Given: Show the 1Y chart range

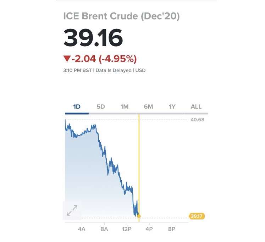Looking at the screenshot, I should [172, 107].
